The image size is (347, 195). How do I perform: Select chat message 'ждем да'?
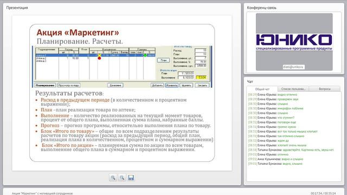(283, 141)
